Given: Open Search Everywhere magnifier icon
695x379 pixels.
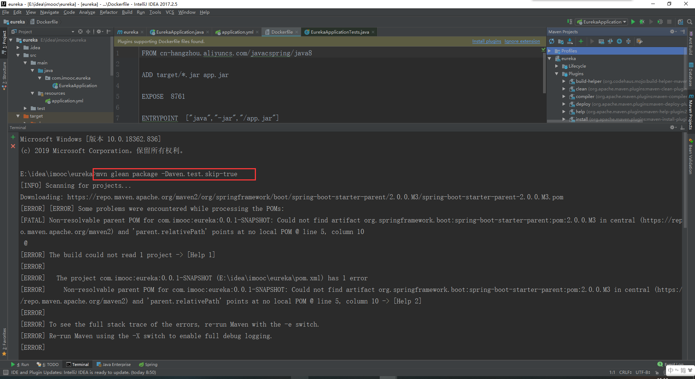Looking at the screenshot, I should 690,22.
